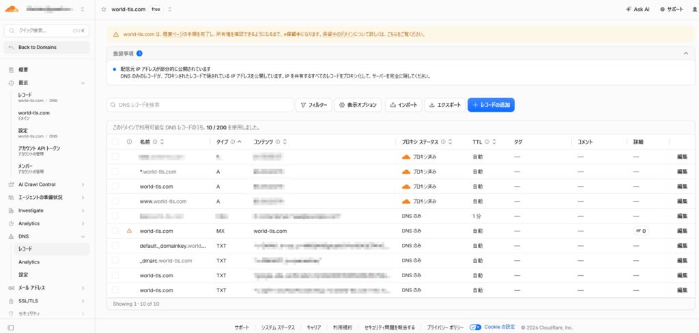The width and height of the screenshot is (699, 333).
Task: Expand the SSL/TLS sidebar section
Action: tap(47, 301)
